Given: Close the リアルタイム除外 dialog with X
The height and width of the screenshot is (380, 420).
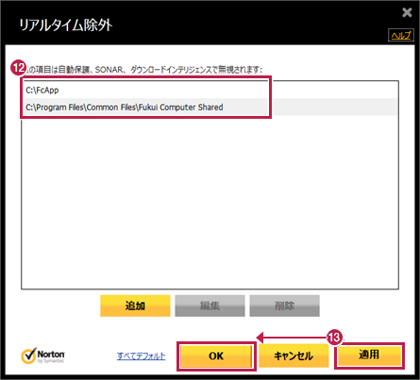Looking at the screenshot, I should 407,12.
